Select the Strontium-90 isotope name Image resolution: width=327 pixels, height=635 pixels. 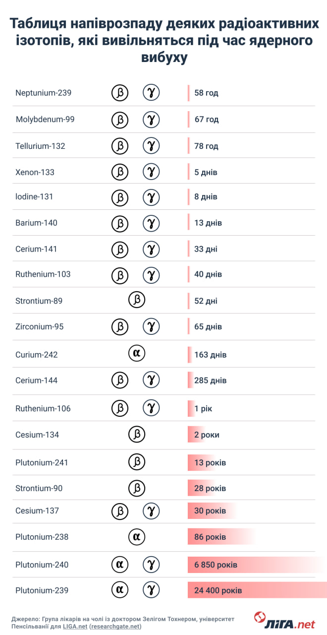39,488
